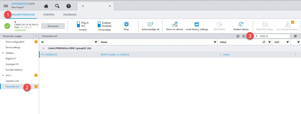
Task: Toggle the Plug-in / PLC control switch
Action: pos(78,24)
